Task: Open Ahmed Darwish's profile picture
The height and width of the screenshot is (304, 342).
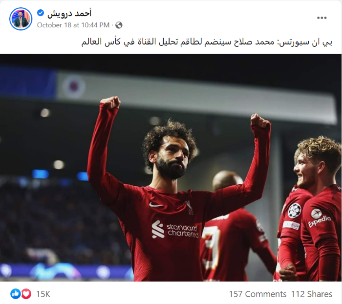Action: pyautogui.click(x=21, y=19)
